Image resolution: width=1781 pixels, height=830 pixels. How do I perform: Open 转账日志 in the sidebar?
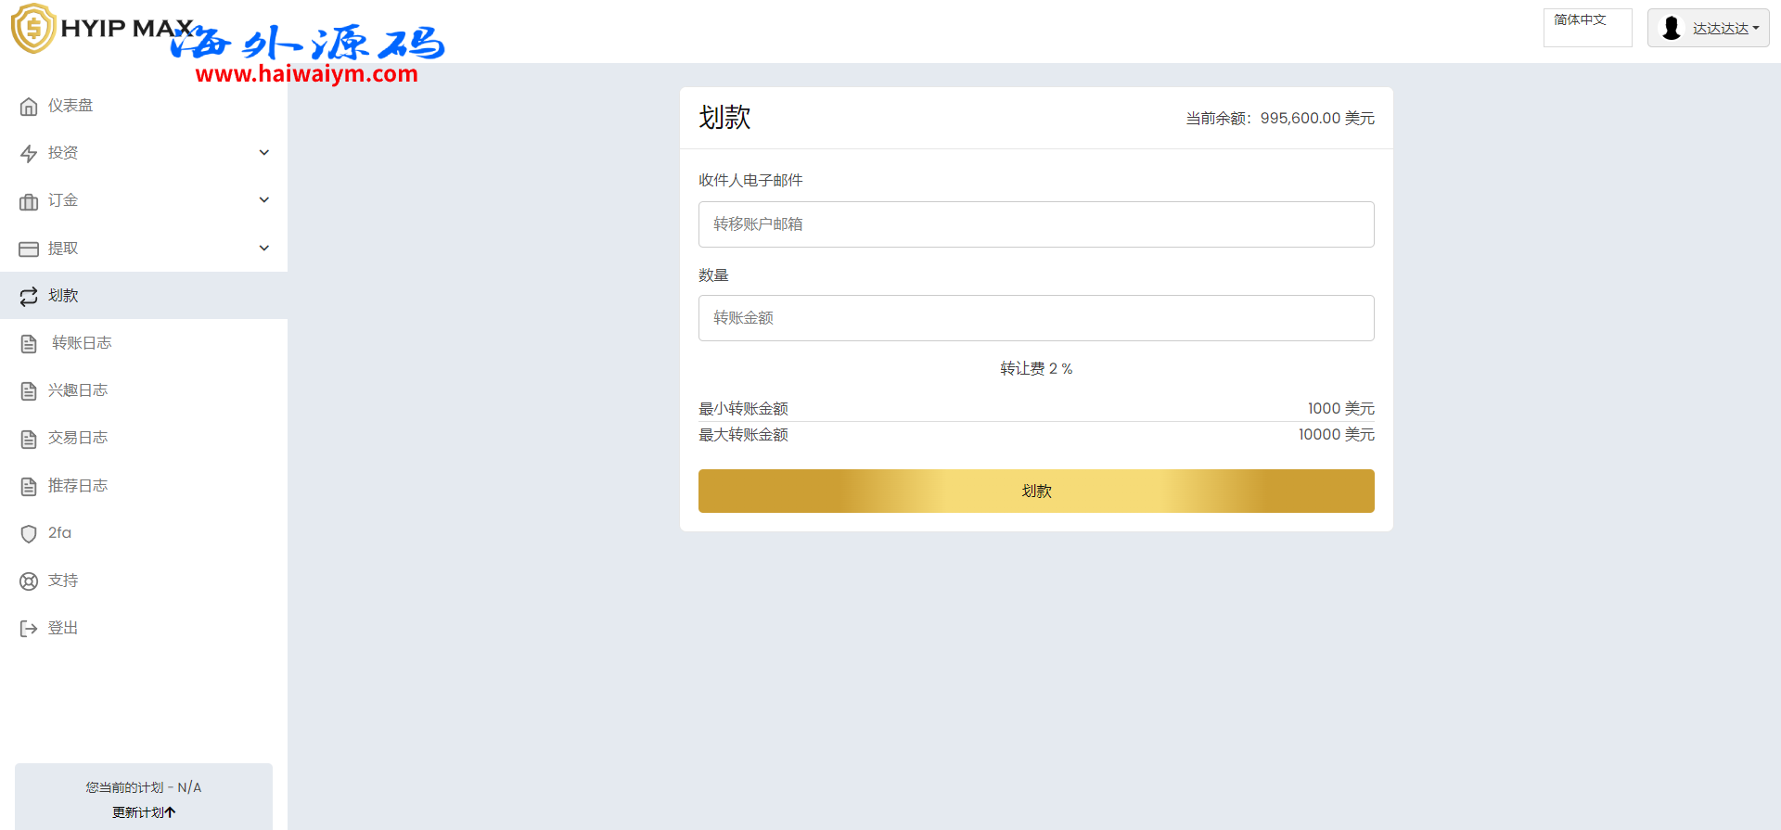82,343
